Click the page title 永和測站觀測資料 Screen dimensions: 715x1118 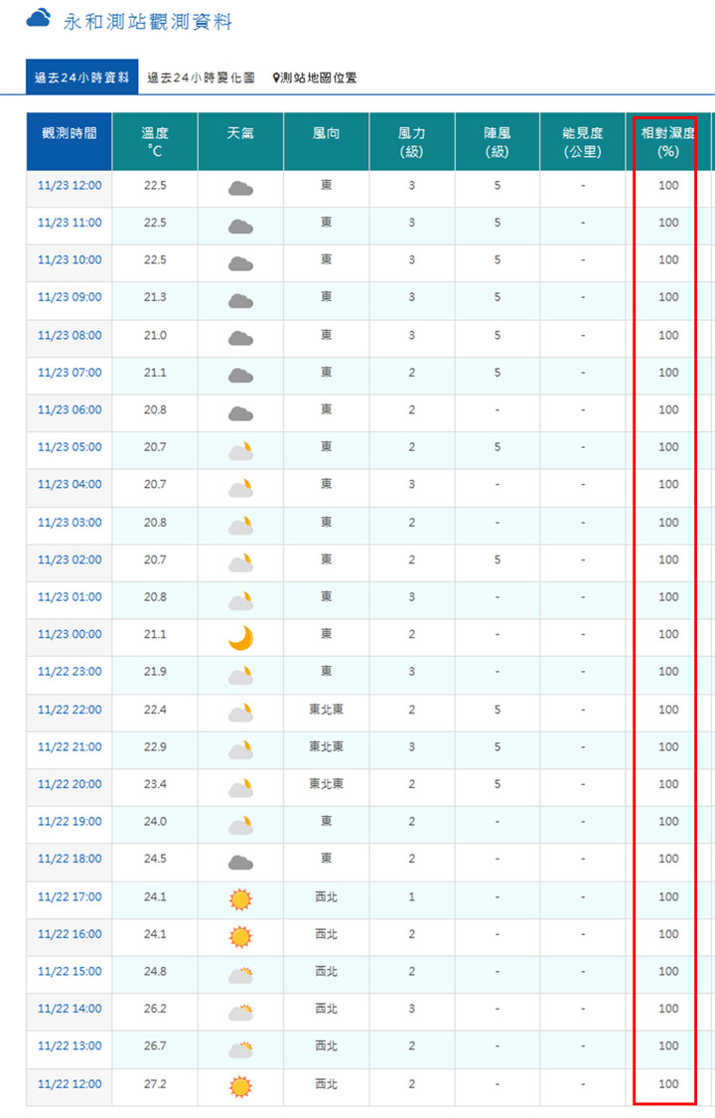(147, 22)
